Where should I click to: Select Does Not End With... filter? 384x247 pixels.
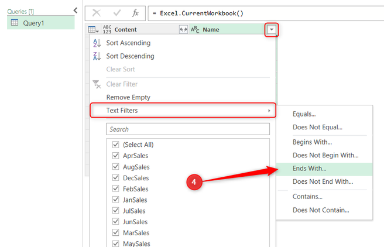point(323,181)
